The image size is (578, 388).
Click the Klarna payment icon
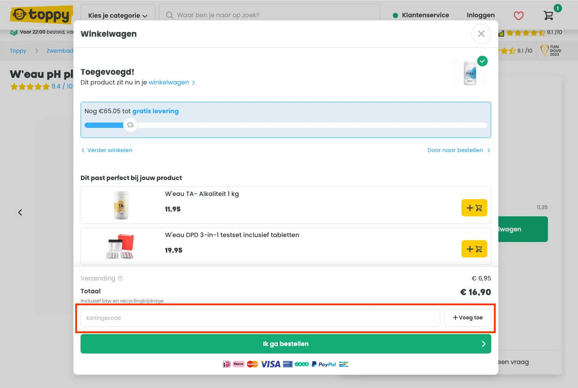click(239, 364)
